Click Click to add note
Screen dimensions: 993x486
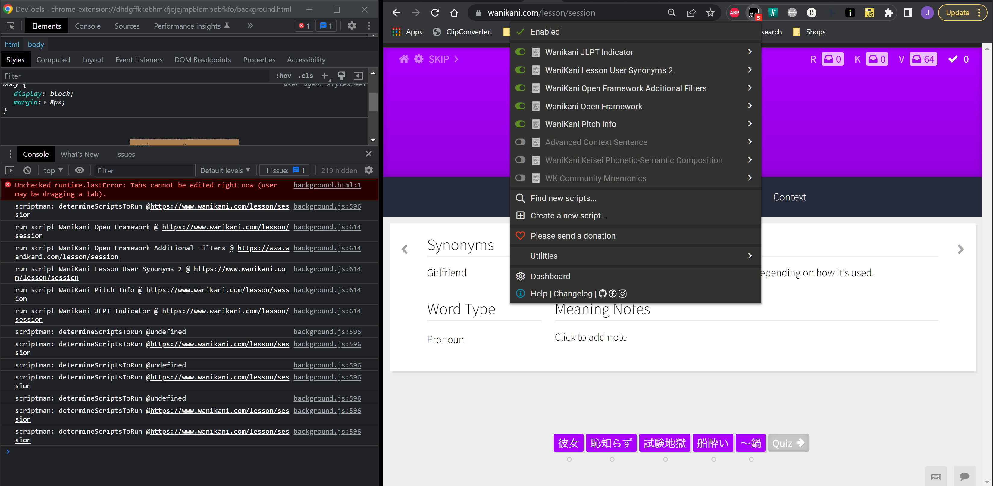(x=590, y=337)
